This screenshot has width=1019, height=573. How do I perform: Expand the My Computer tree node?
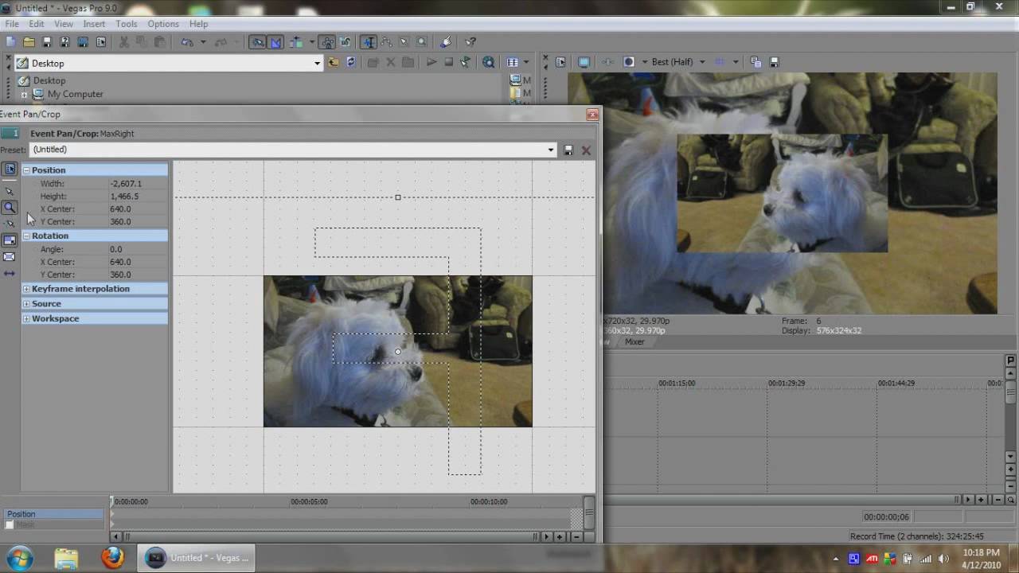click(24, 95)
